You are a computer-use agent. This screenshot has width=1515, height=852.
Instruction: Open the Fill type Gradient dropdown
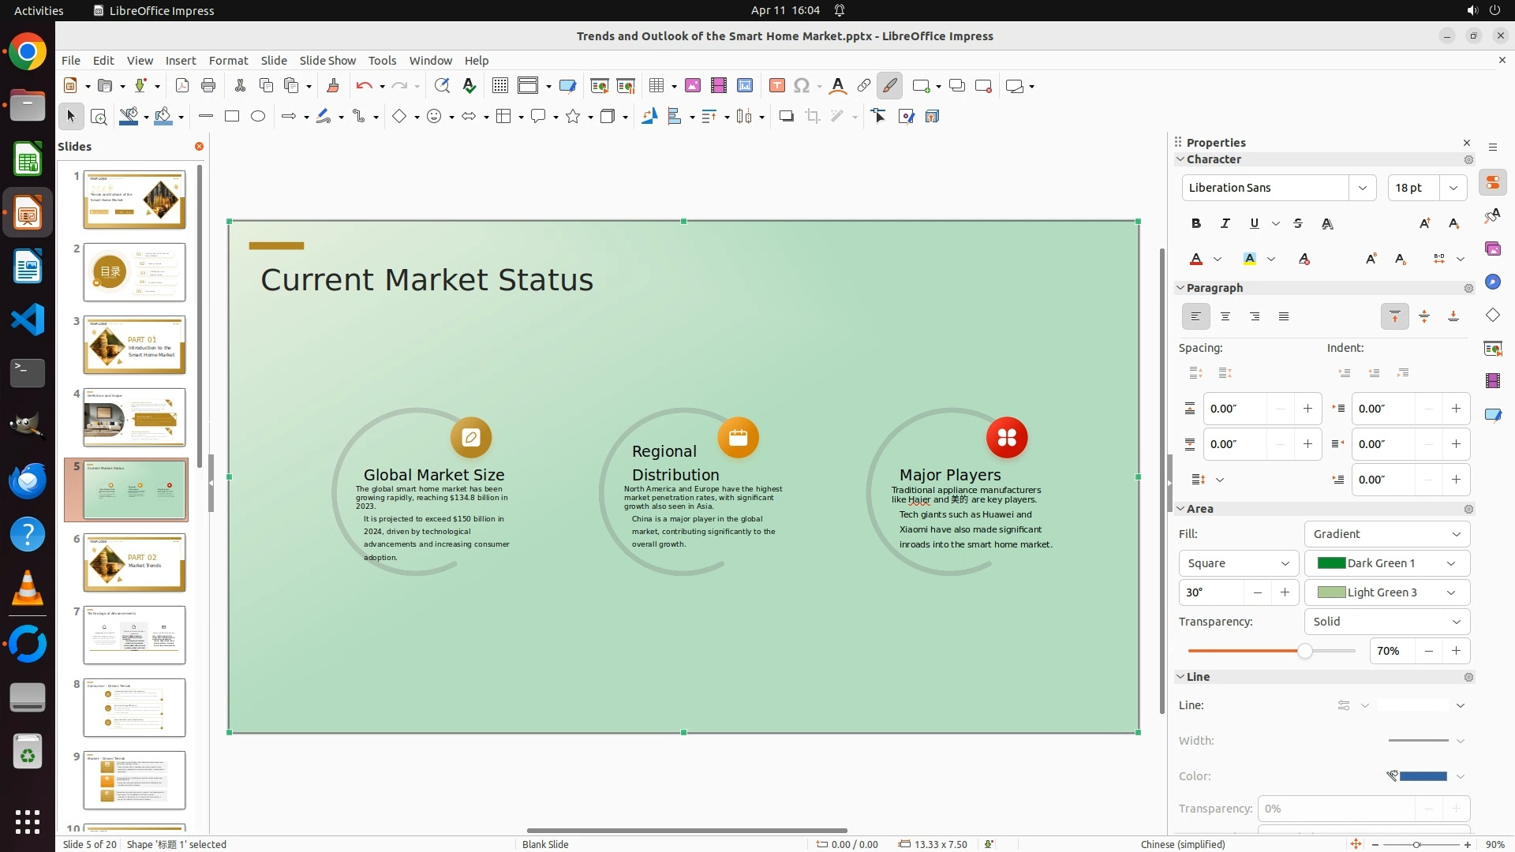point(1386,534)
